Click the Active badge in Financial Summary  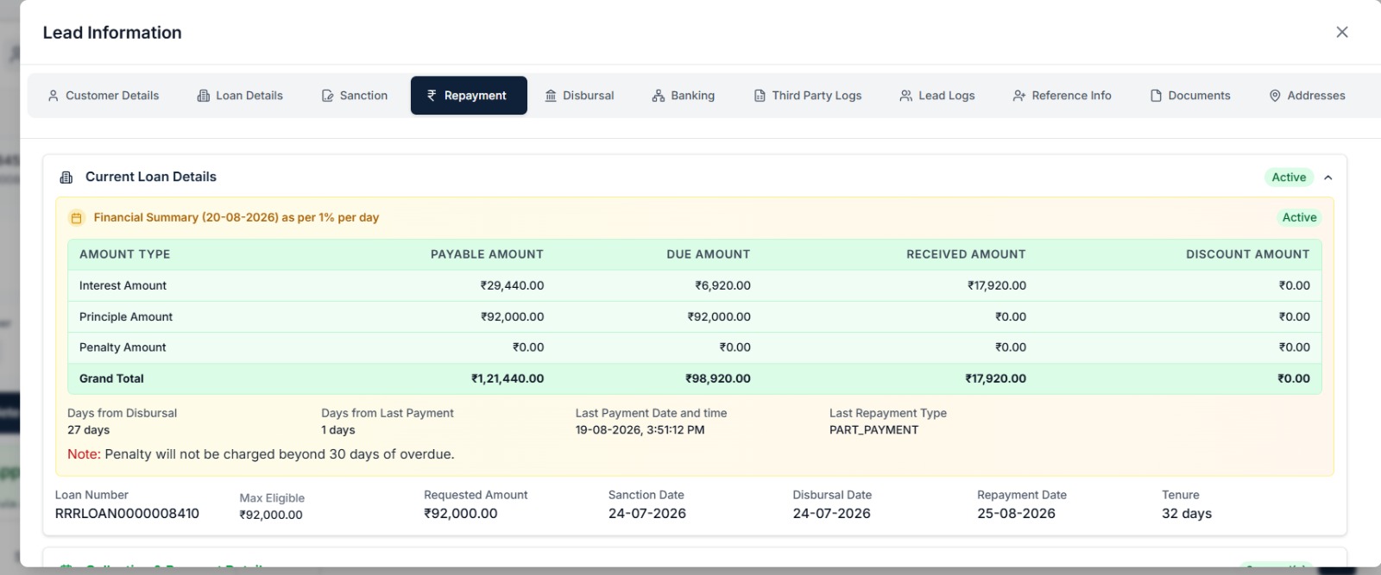point(1299,218)
